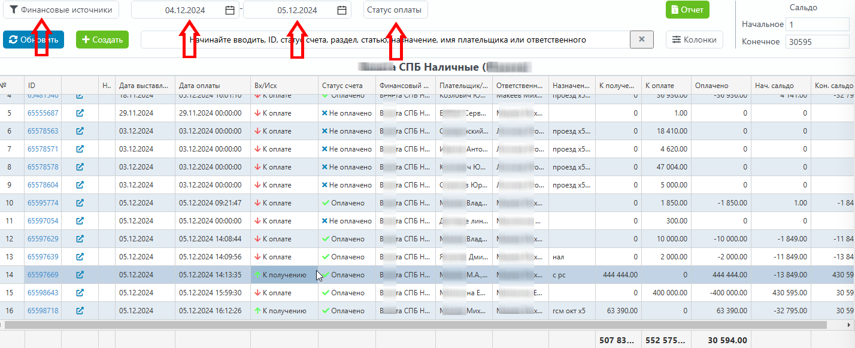
Task: Open invoice ID 65597639 link
Action: 43,257
